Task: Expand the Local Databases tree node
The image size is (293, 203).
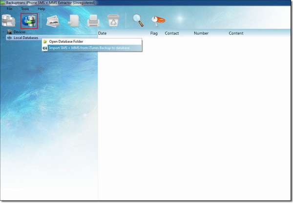Action: point(3,37)
